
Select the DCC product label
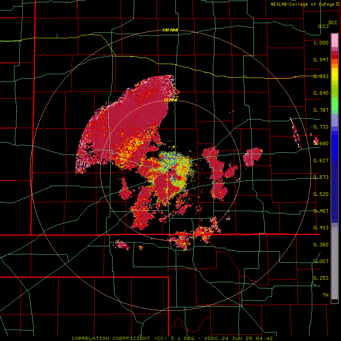333,23
